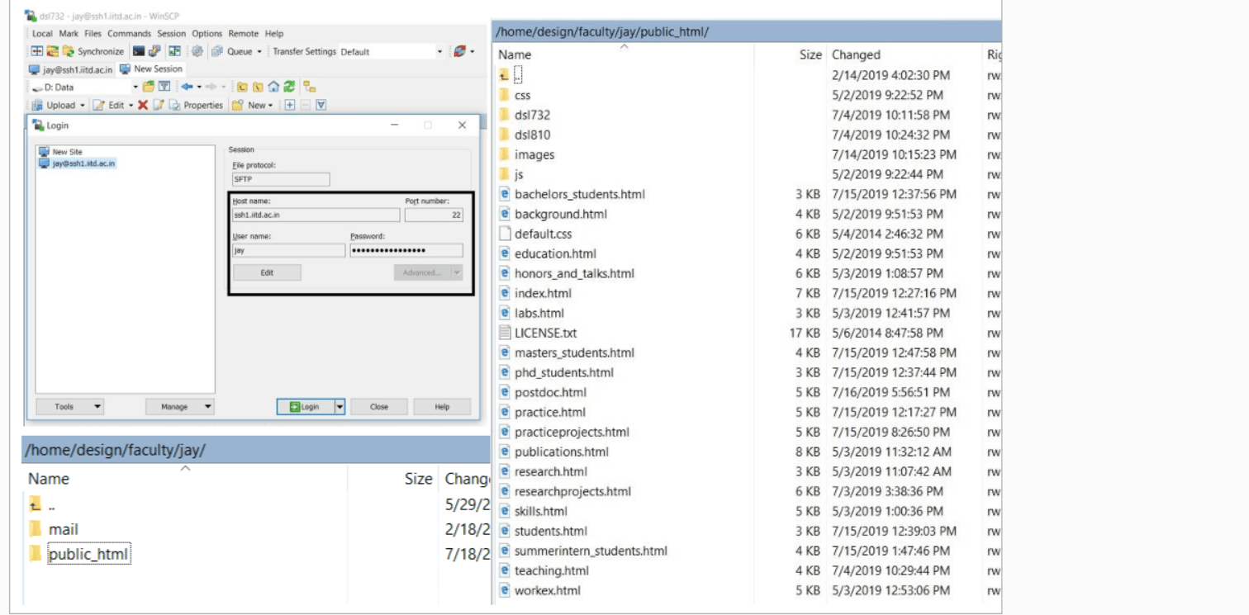The width and height of the screenshot is (1249, 615).
Task: Click the Password field
Action: click(406, 250)
